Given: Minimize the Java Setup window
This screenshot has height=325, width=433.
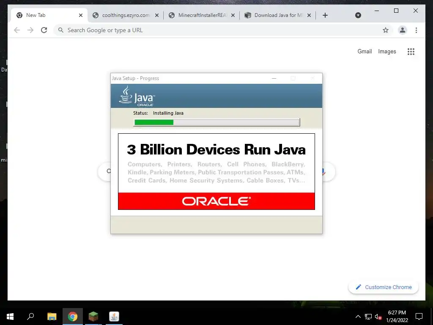Looking at the screenshot, I should [x=274, y=78].
